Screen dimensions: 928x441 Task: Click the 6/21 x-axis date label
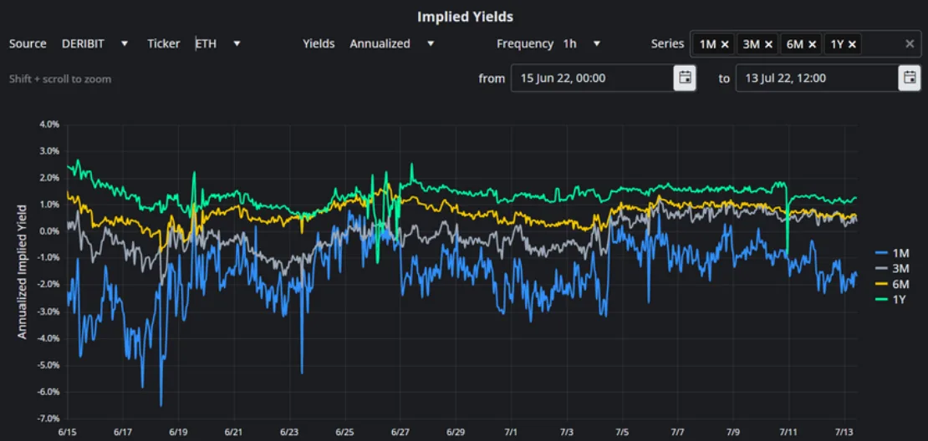(x=234, y=432)
